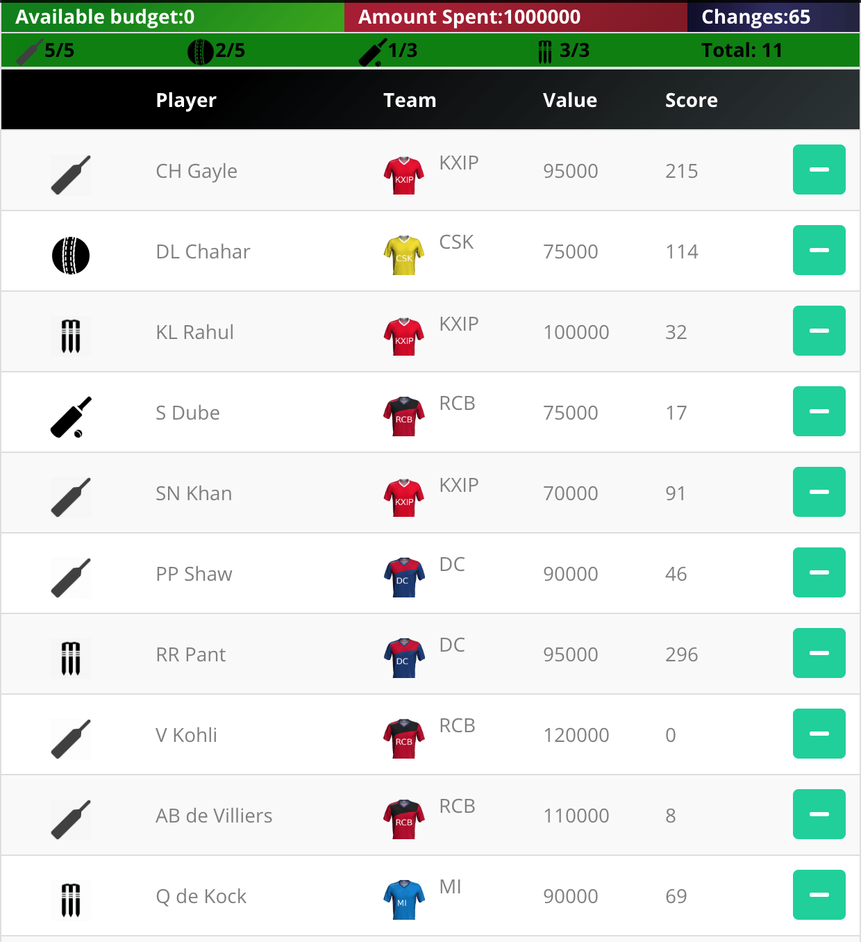This screenshot has width=861, height=942.
Task: Click the Score column header
Action: (691, 100)
